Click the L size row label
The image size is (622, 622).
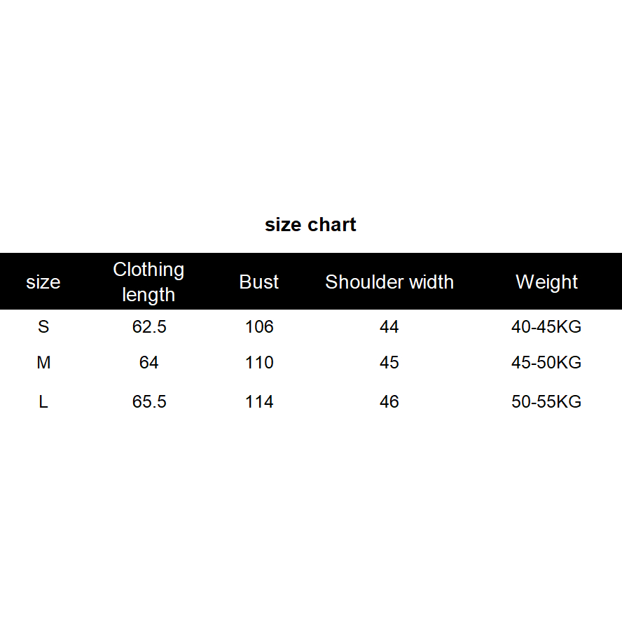point(43,402)
